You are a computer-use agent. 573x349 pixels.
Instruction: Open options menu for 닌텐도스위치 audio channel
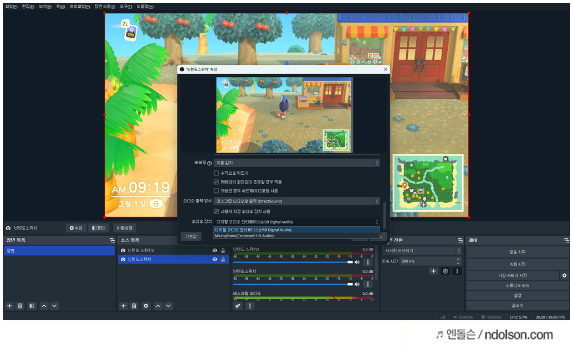pos(368,284)
